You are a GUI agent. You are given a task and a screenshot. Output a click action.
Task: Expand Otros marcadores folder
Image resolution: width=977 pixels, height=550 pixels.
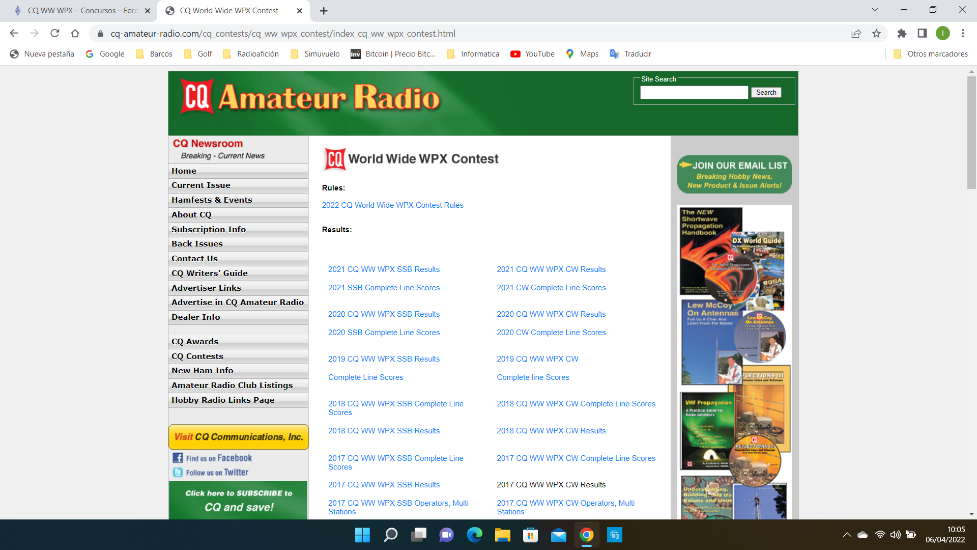click(931, 54)
